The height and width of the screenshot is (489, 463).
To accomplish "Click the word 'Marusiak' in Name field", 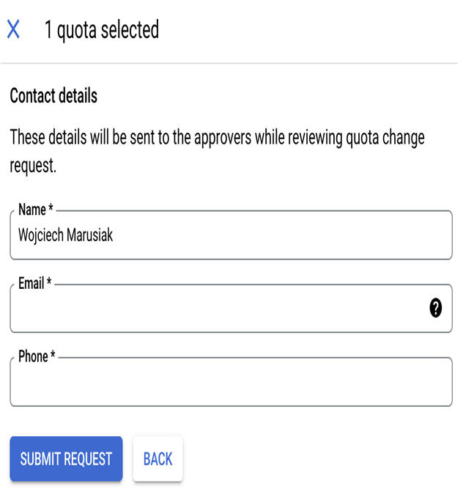I will point(89,235).
